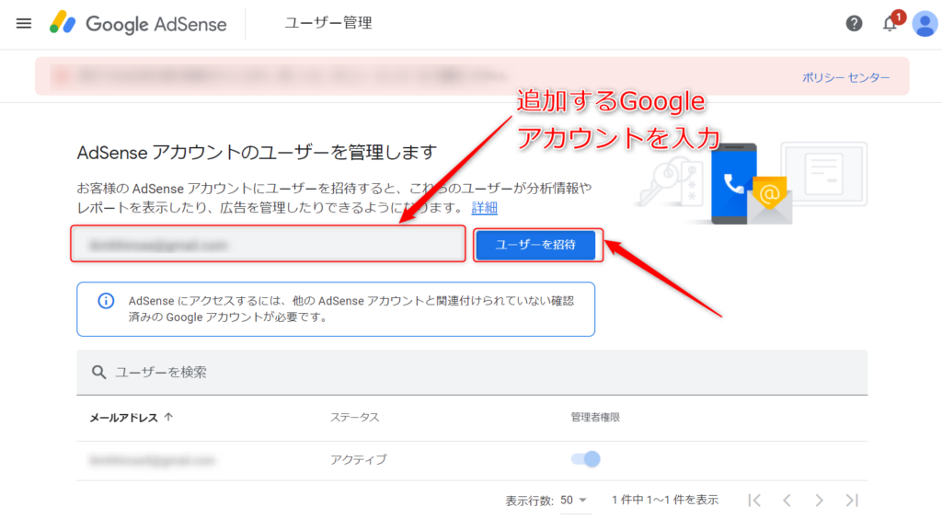The width and height of the screenshot is (942, 530).
Task: Click the 管理者権限 column header
Action: tap(595, 417)
